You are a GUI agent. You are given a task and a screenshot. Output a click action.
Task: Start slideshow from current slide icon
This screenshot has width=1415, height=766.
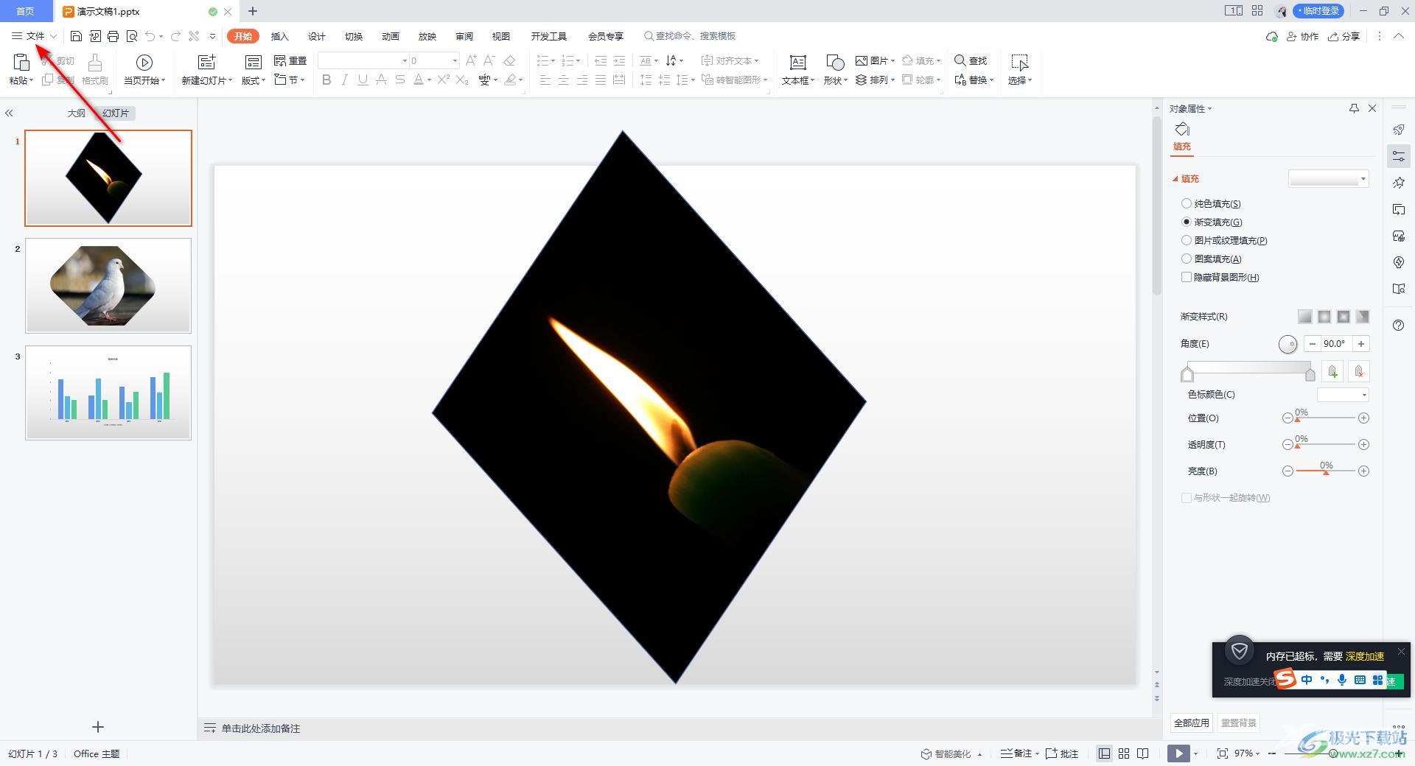[x=144, y=63]
